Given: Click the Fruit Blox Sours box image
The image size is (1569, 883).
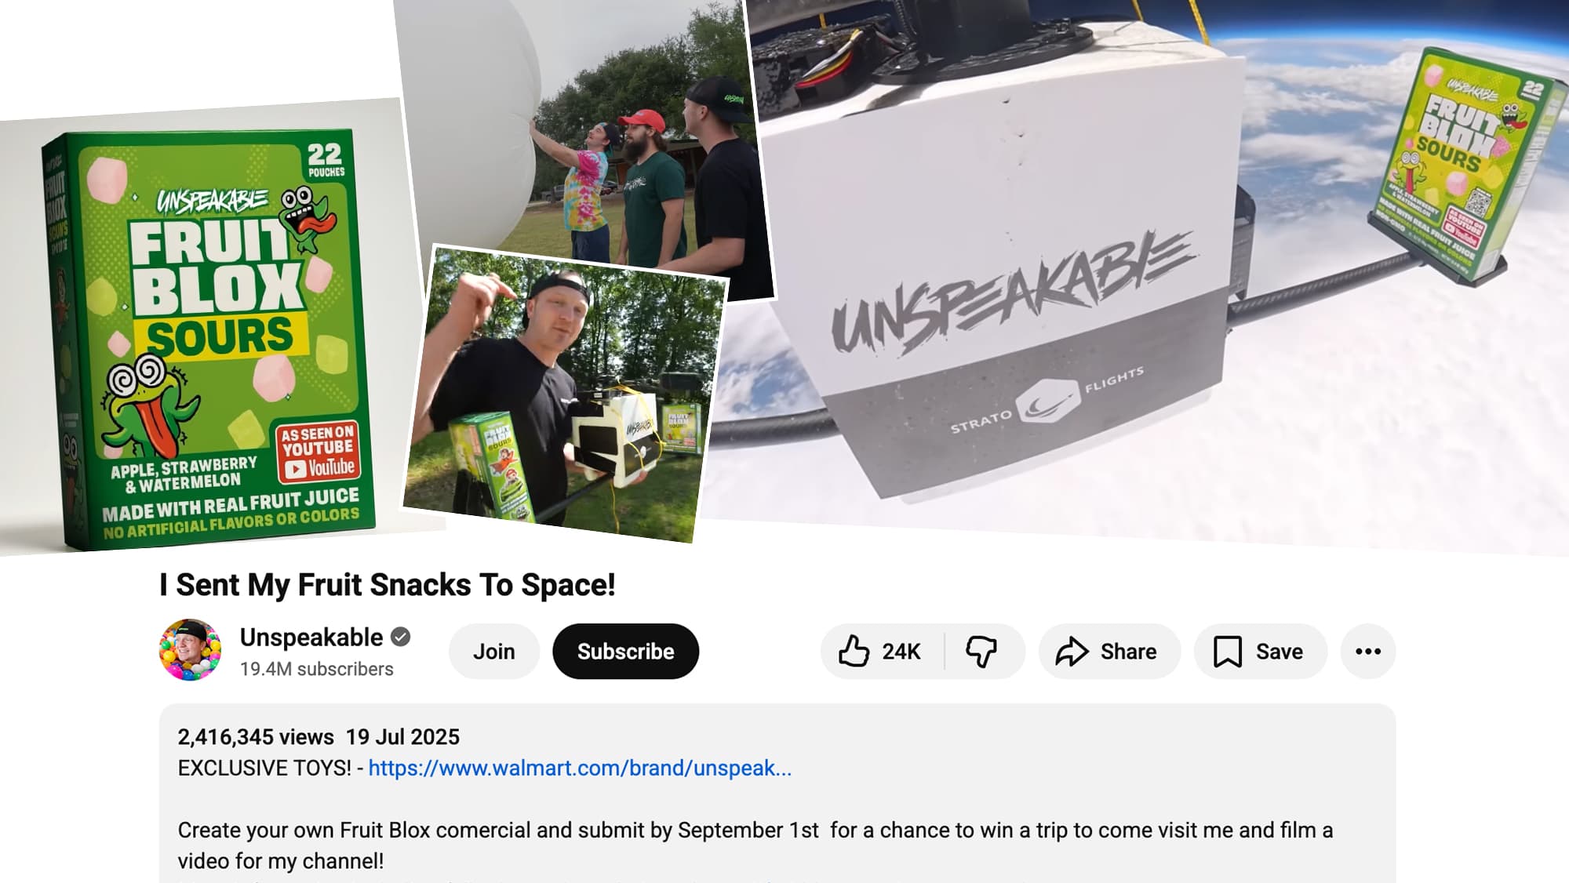Looking at the screenshot, I should coord(209,340).
